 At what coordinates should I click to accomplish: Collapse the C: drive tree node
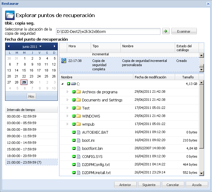pyautogui.click(x=62, y=84)
